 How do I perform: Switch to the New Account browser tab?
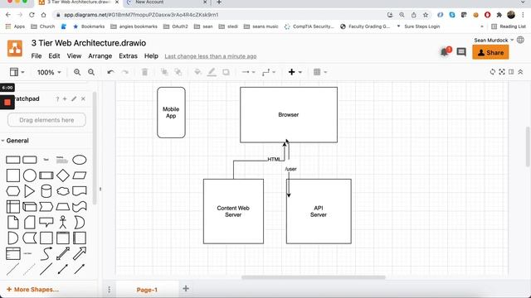[166, 2]
